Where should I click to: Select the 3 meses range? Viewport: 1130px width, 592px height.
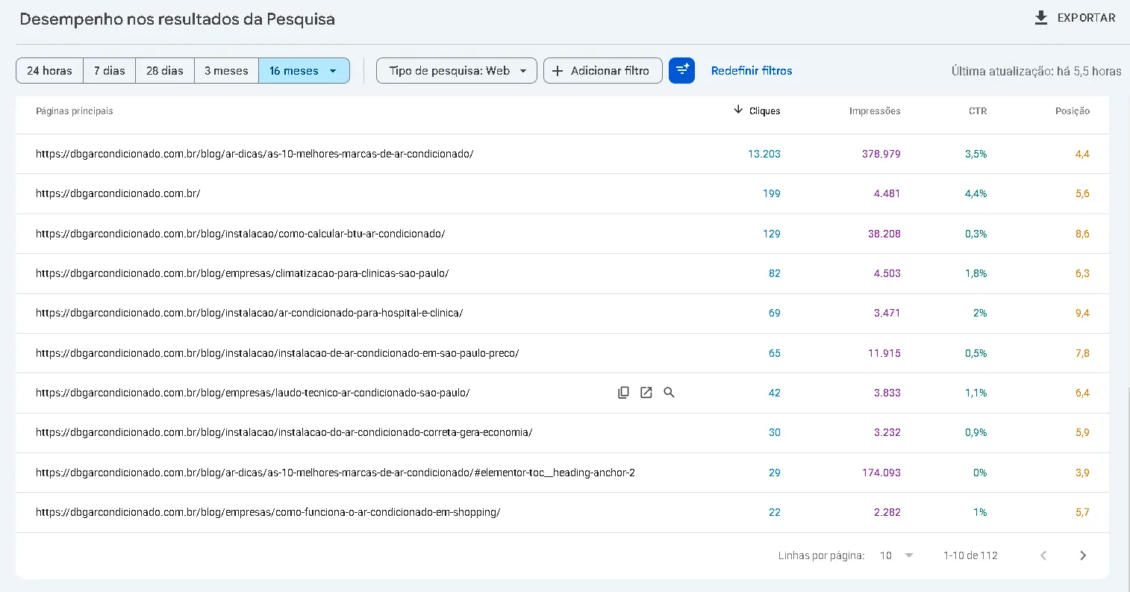226,71
